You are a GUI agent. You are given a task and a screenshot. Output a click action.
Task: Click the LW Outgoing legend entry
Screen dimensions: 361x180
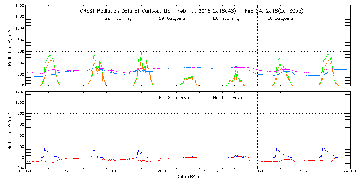click(280, 18)
